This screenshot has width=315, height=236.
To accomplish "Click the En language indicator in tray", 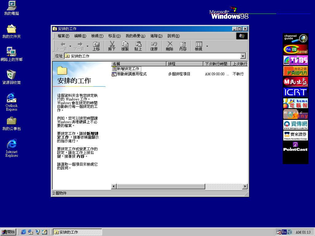I will click(x=284, y=232).
